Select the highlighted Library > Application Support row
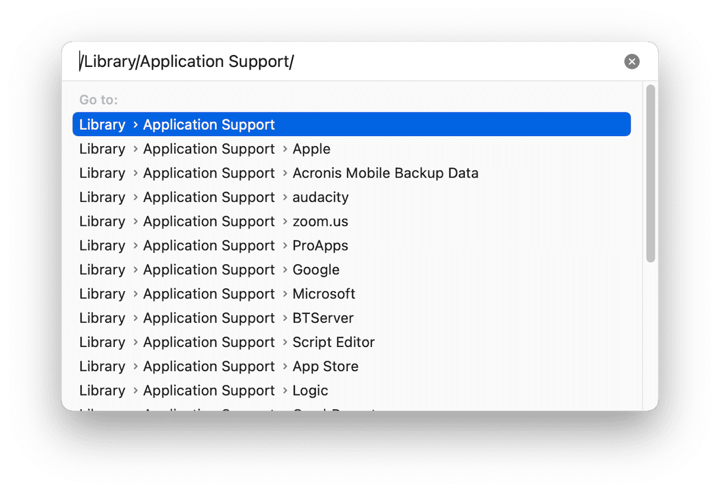 click(352, 124)
